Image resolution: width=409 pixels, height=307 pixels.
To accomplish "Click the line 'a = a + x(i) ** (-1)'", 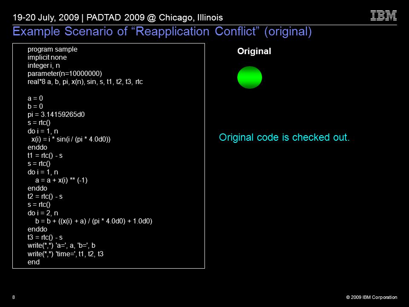I will coord(61,180).
